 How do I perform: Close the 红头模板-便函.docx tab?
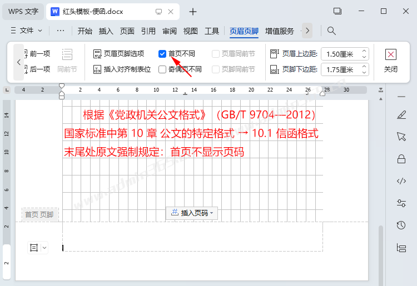(x=171, y=12)
